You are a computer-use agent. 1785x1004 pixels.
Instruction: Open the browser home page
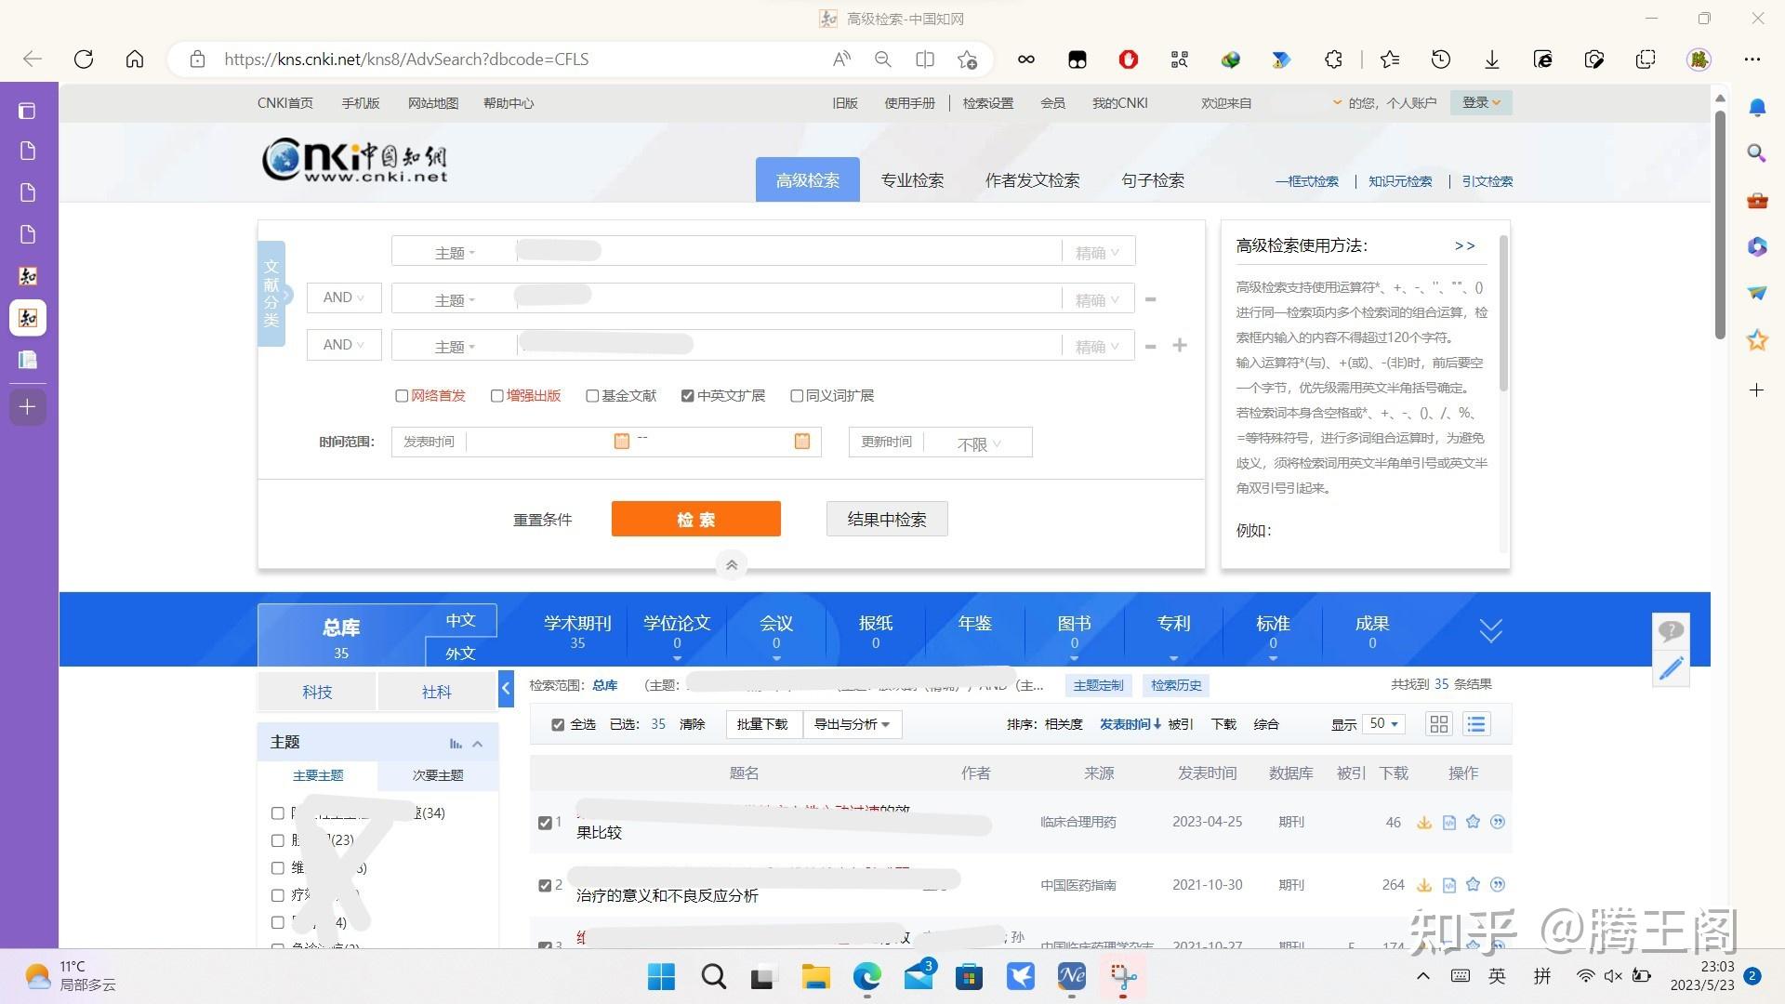point(135,59)
